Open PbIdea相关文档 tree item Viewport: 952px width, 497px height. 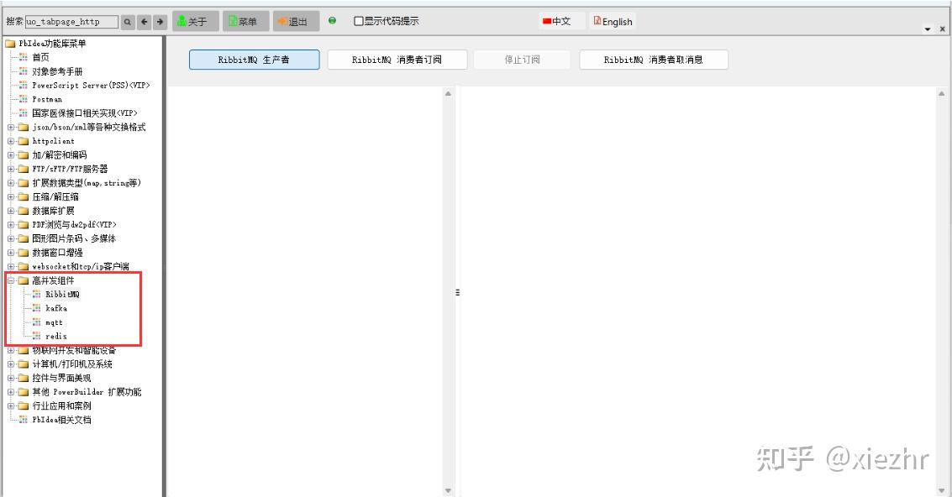(61, 420)
